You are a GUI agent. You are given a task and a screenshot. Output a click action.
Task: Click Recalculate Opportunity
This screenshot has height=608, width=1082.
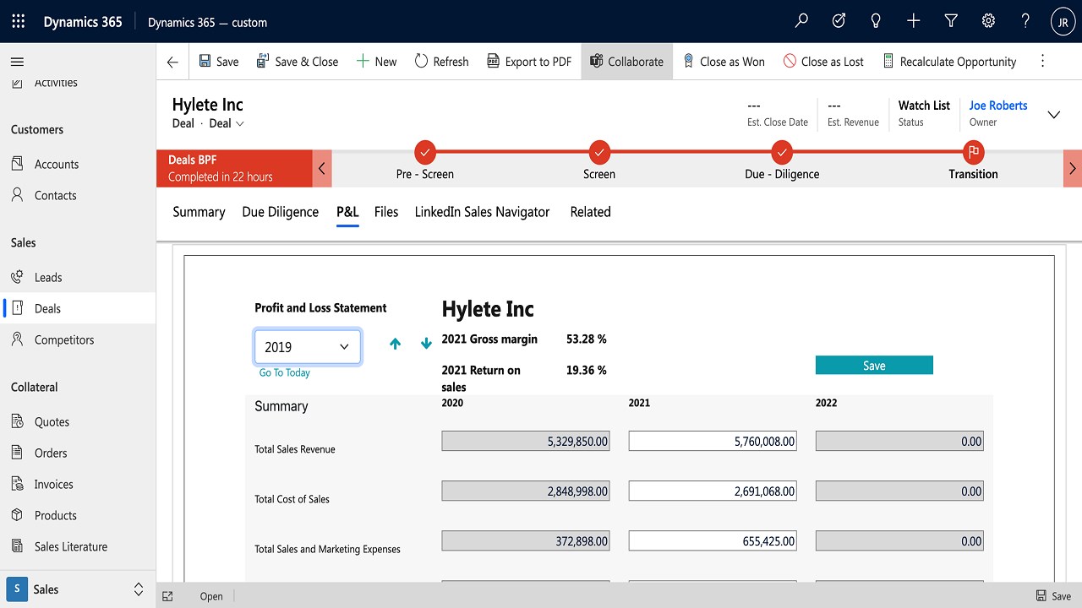point(948,62)
